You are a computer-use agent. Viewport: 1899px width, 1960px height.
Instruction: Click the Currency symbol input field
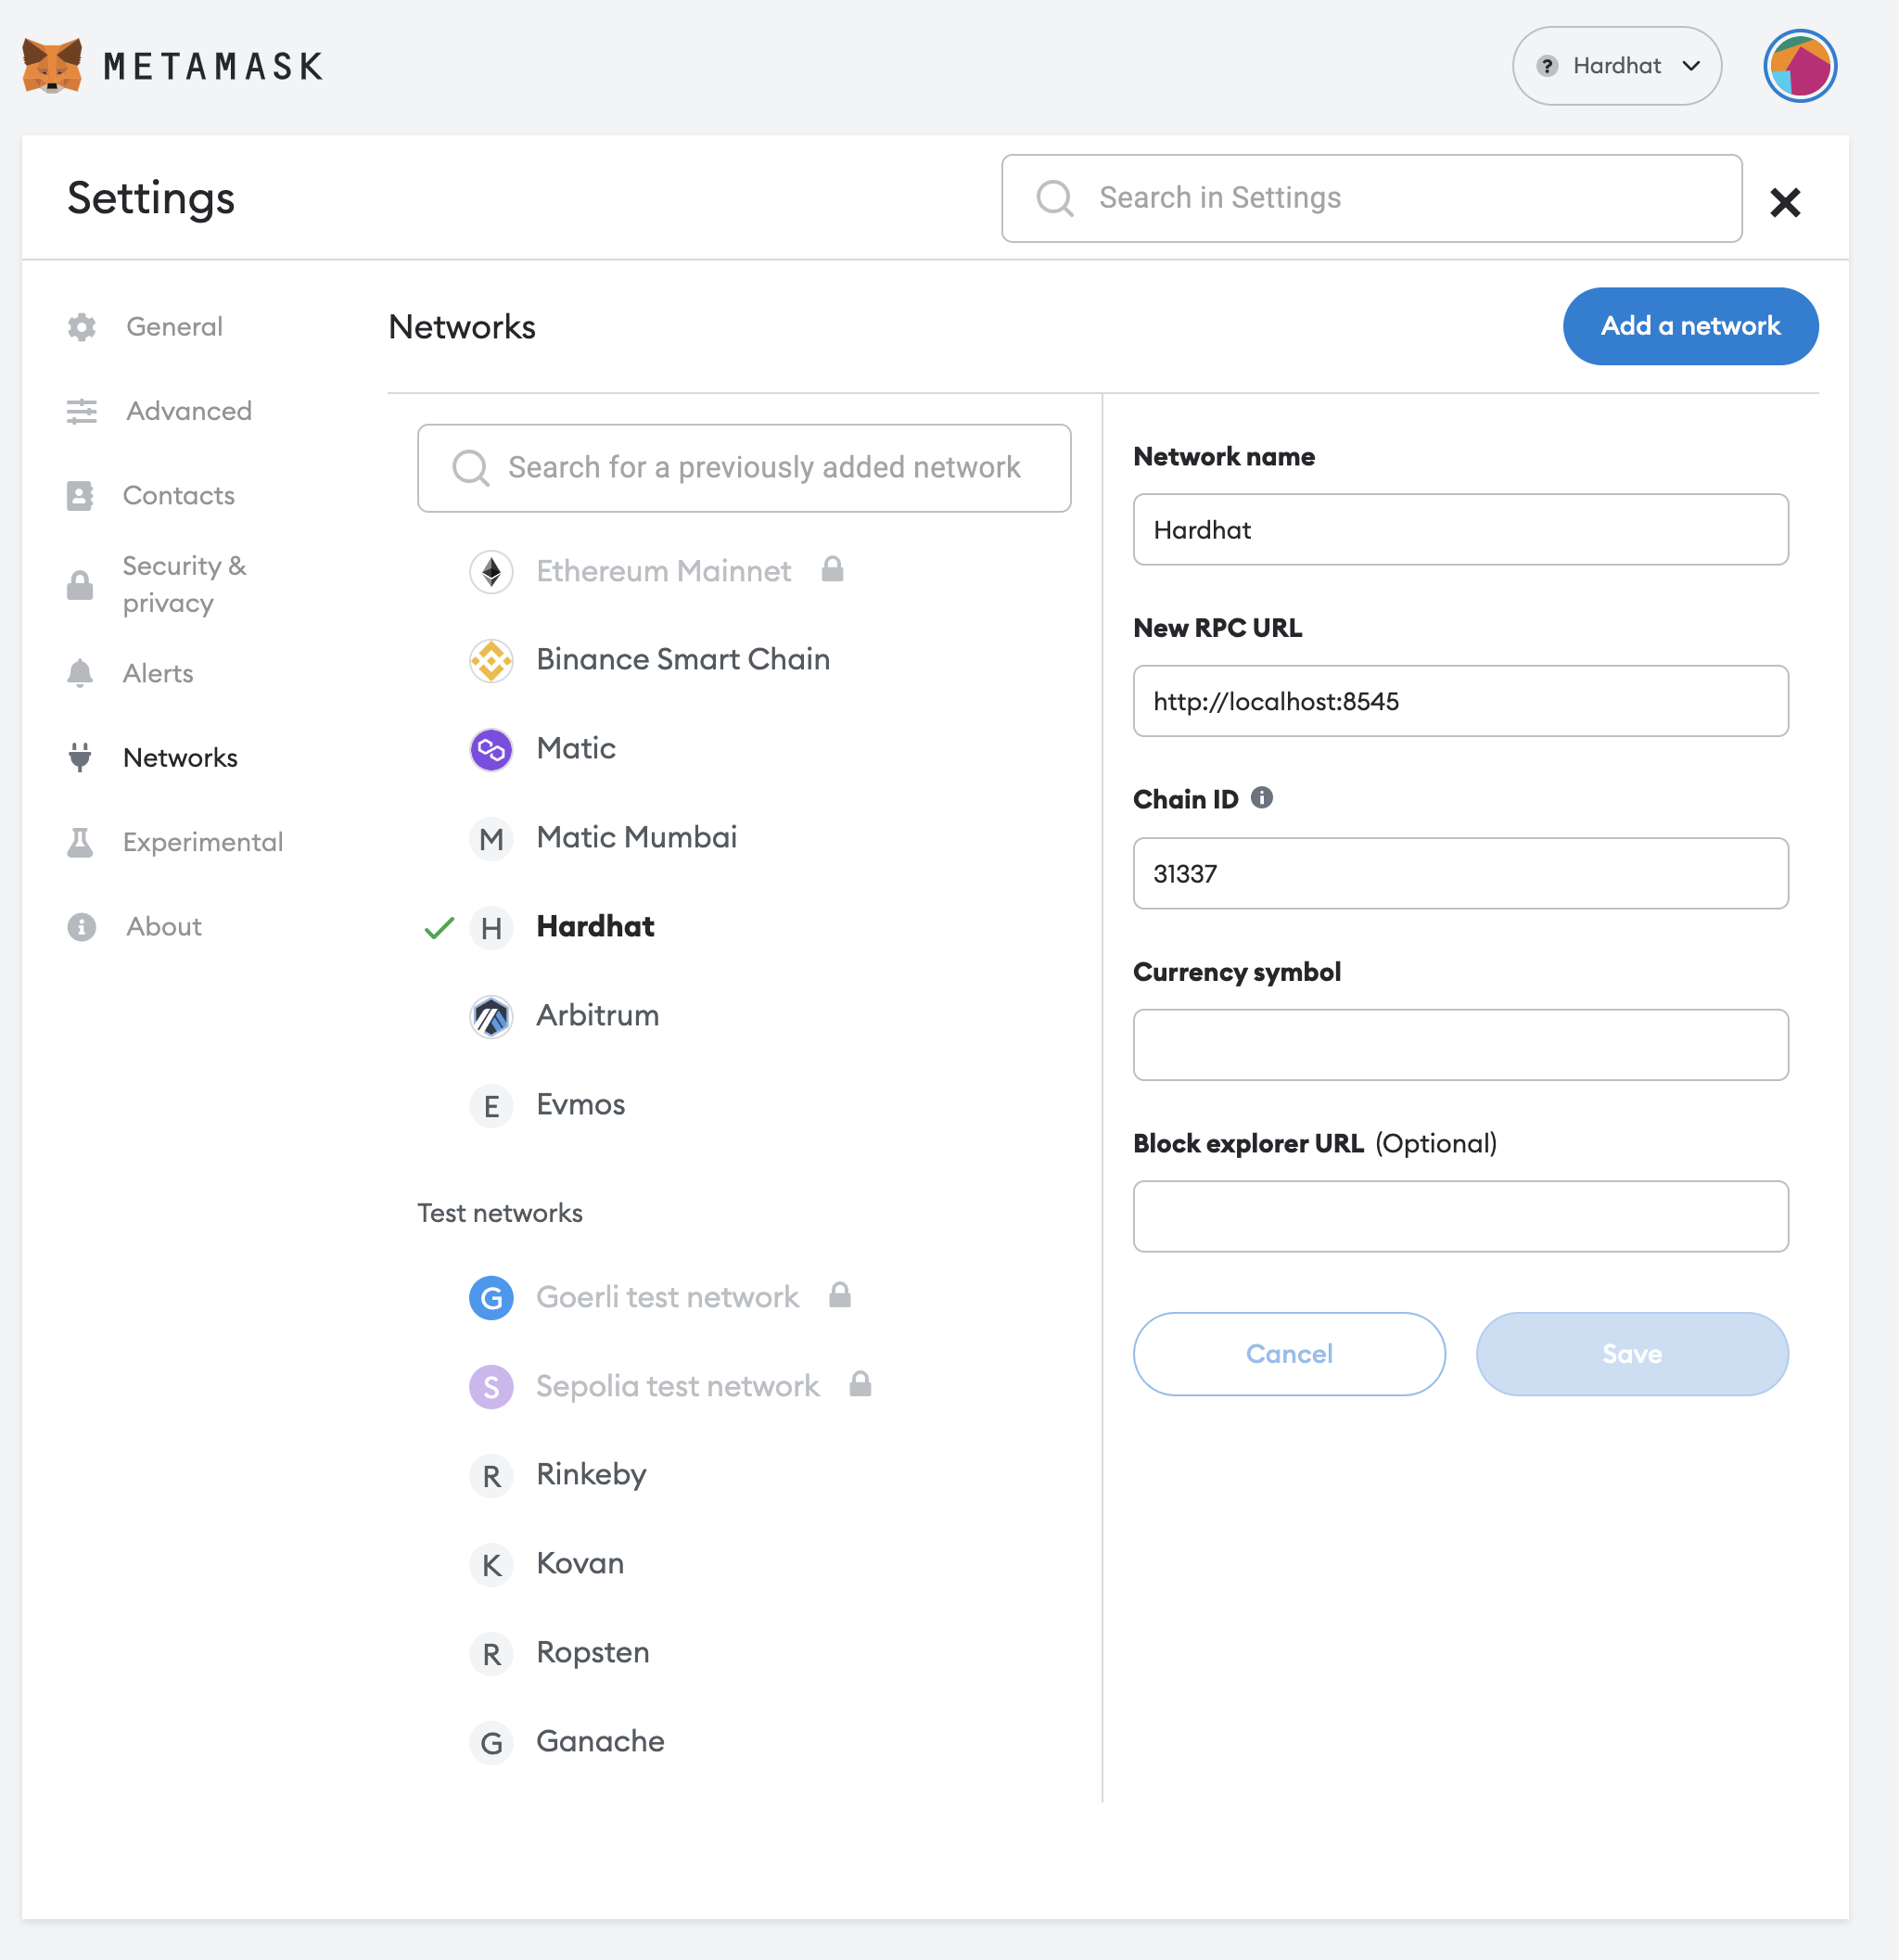[x=1459, y=1045]
